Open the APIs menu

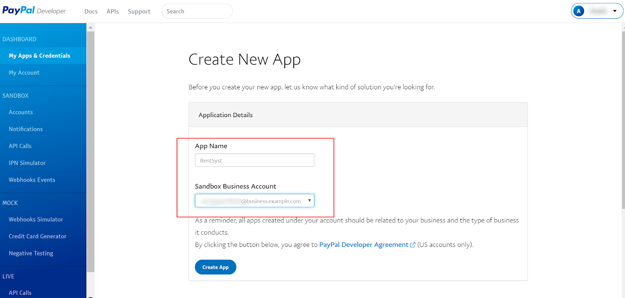tap(112, 11)
